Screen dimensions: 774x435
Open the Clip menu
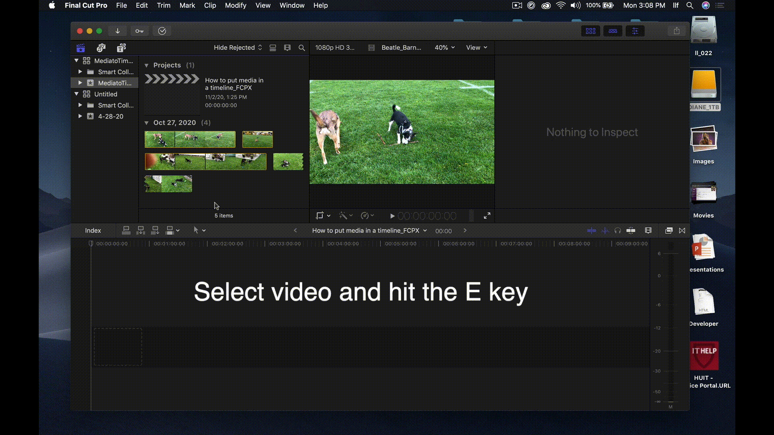[x=210, y=5]
